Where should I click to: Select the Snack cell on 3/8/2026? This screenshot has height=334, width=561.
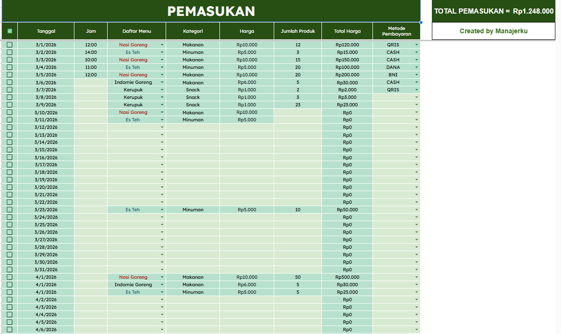point(193,97)
